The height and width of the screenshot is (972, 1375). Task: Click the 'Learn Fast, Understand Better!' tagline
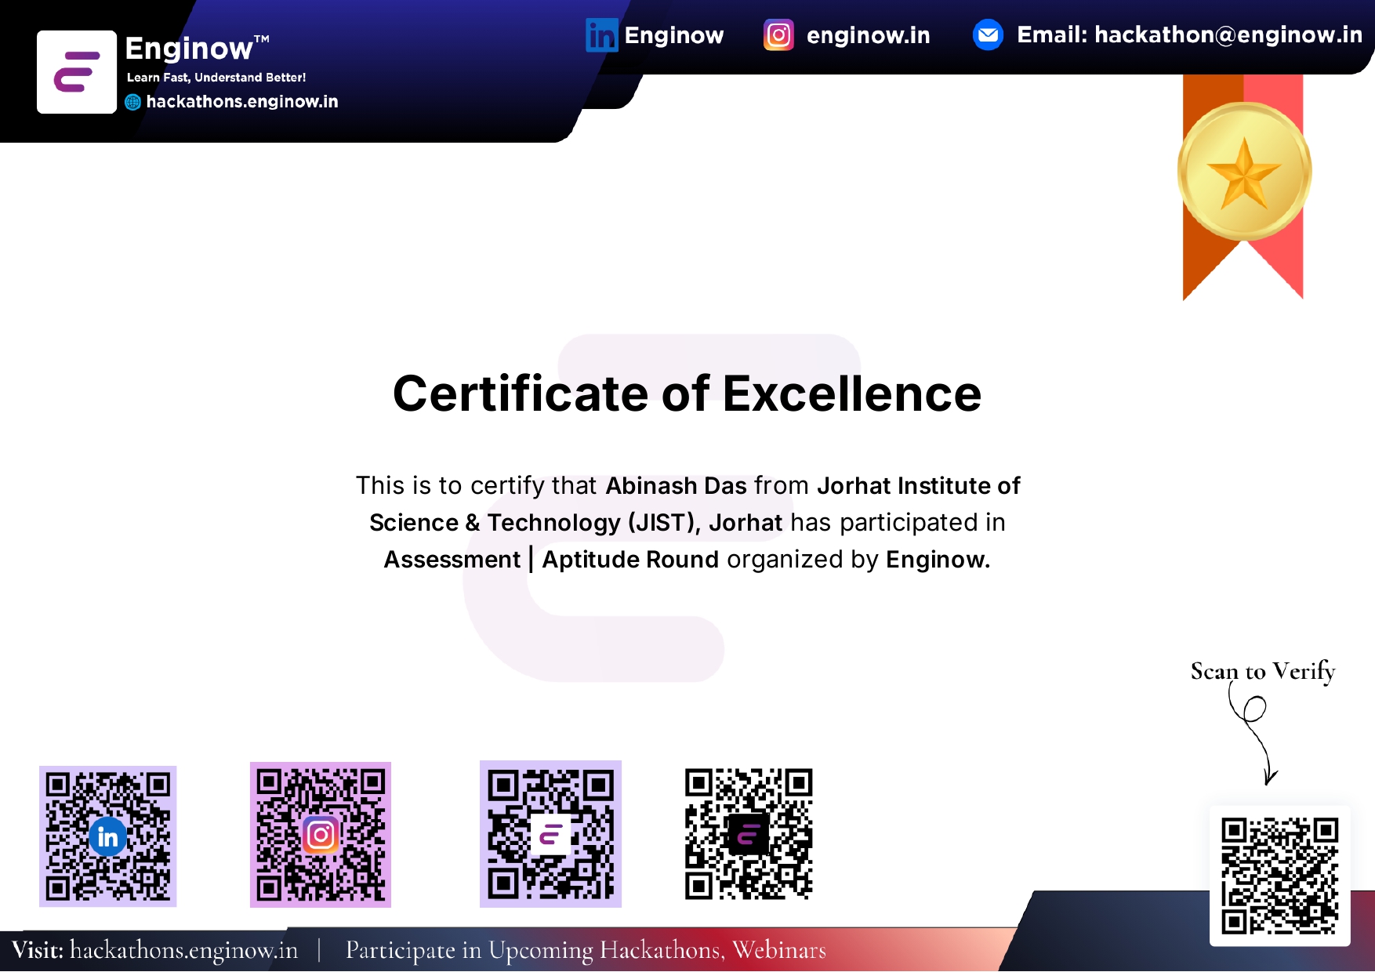(216, 78)
